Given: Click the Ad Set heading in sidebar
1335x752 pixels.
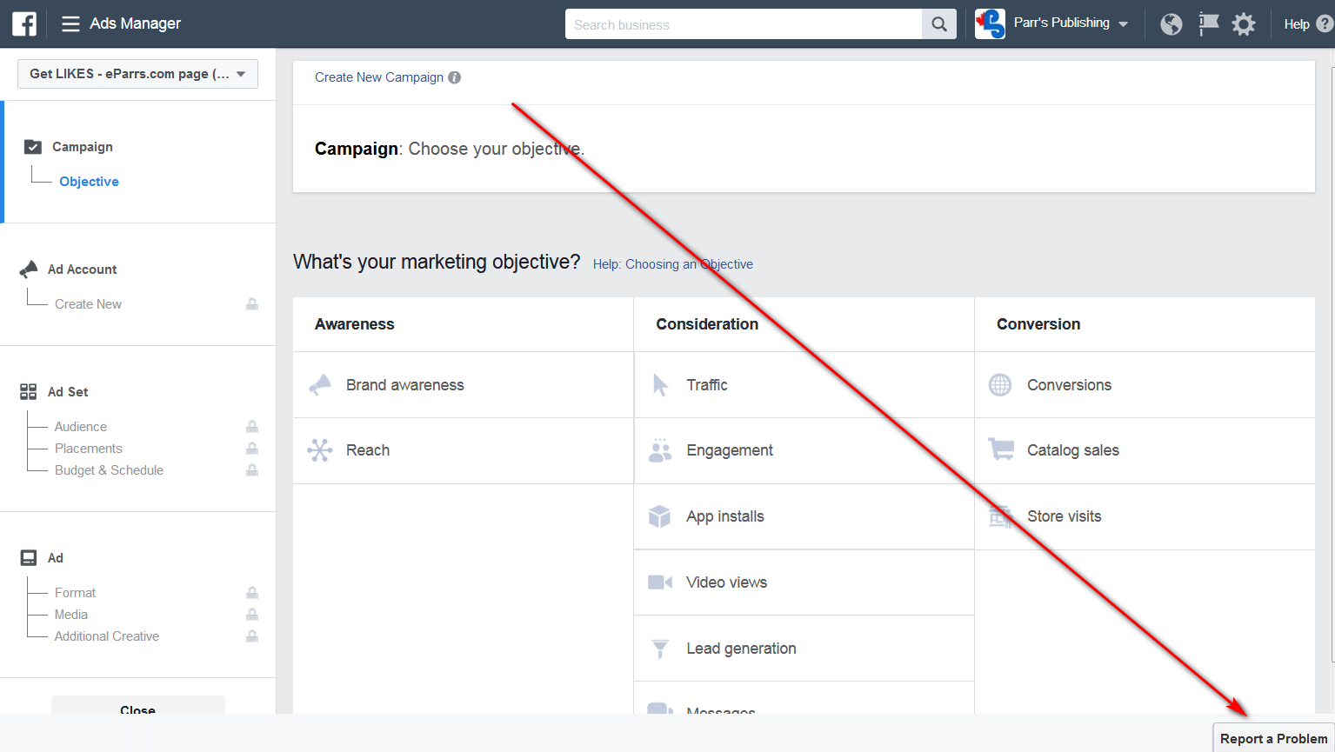Looking at the screenshot, I should [68, 392].
